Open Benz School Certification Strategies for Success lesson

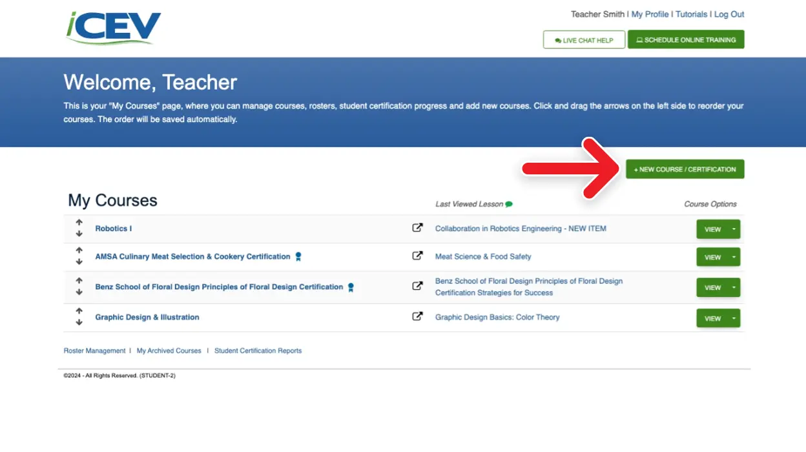pos(529,287)
